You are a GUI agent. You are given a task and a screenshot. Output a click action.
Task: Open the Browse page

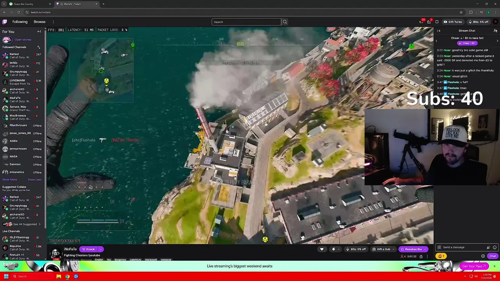tap(39, 22)
